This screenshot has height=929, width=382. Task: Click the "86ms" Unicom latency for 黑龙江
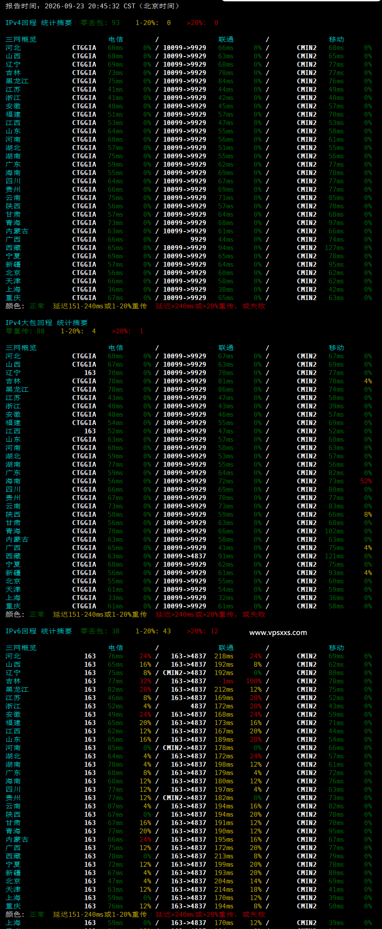[226, 389]
